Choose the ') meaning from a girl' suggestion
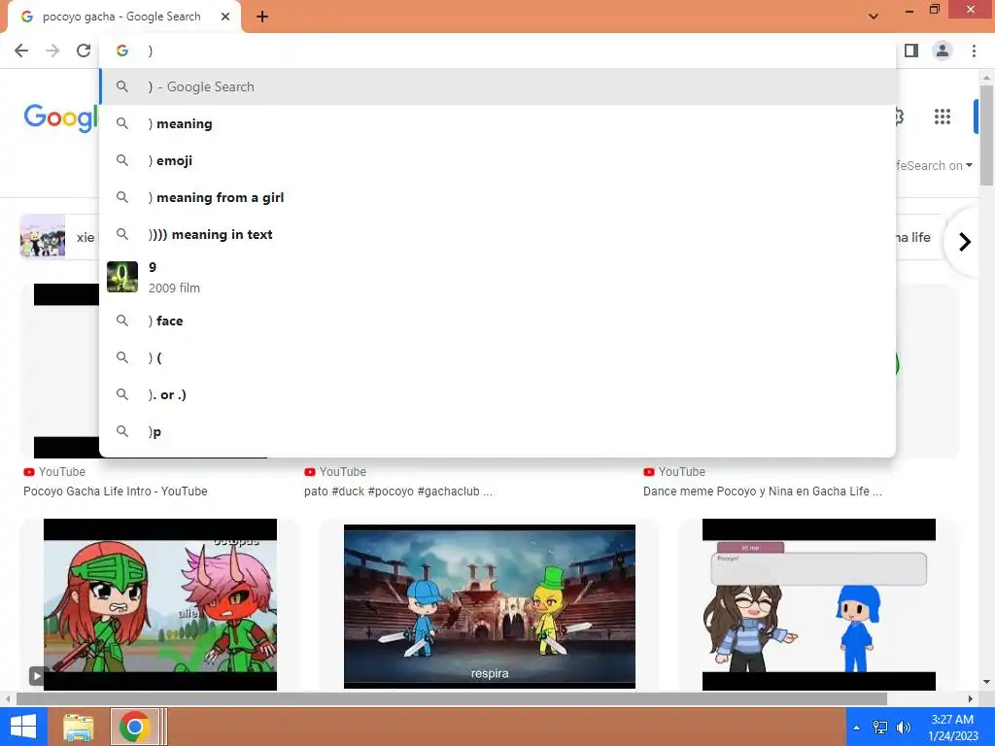Image resolution: width=995 pixels, height=746 pixels. coord(498,197)
